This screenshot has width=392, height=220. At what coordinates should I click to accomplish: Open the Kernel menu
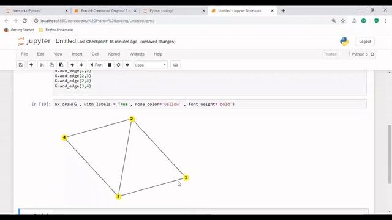[x=114, y=54]
